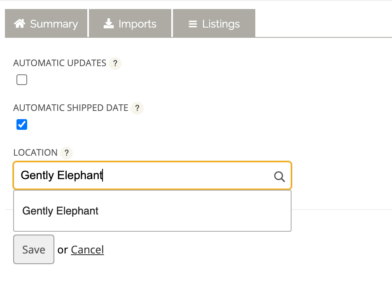Click the download icon on the Imports tab
The image size is (392, 281).
tap(108, 23)
